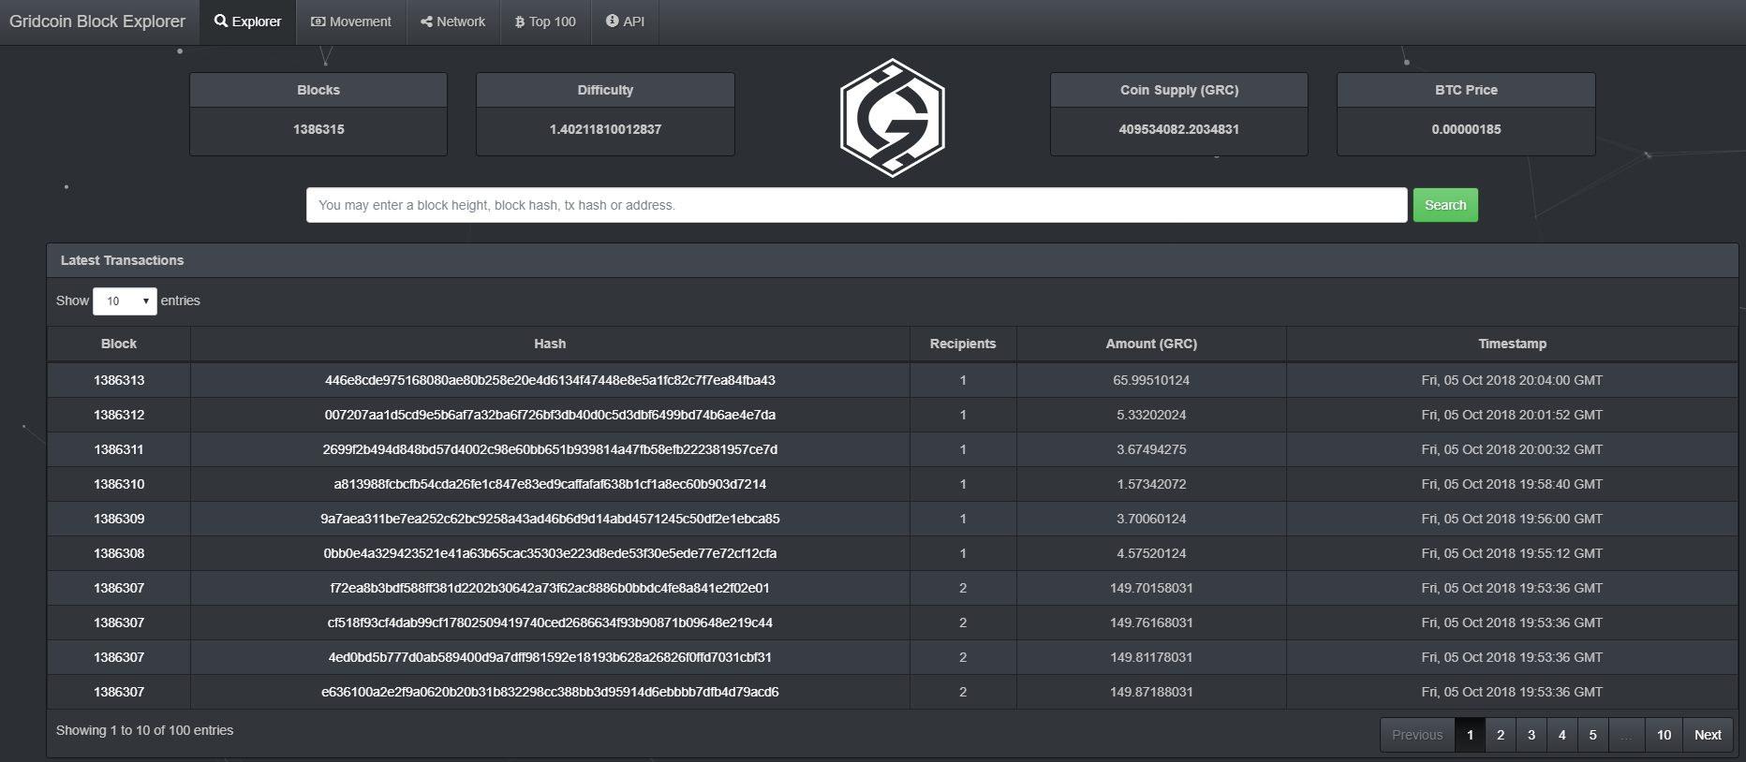Open block 1386312 link
The height and width of the screenshot is (762, 1746).
tap(119, 415)
